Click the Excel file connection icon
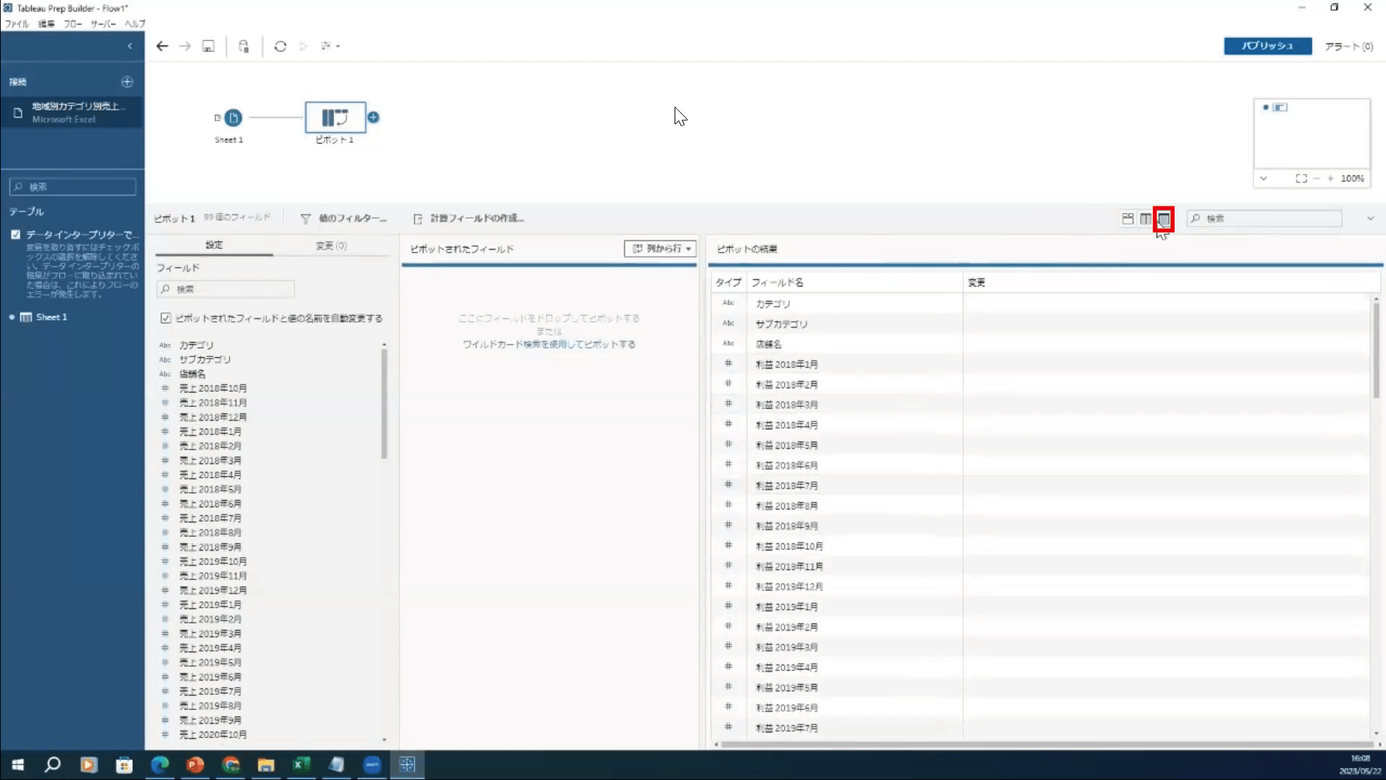Viewport: 1386px width, 780px height. tap(18, 113)
